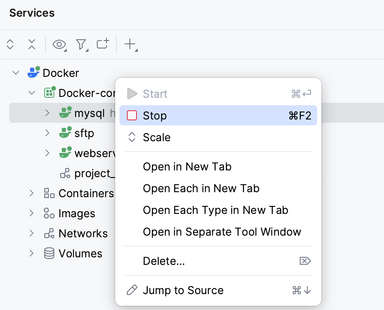Open the View Options eye icon
This screenshot has width=384, height=310.
59,44
